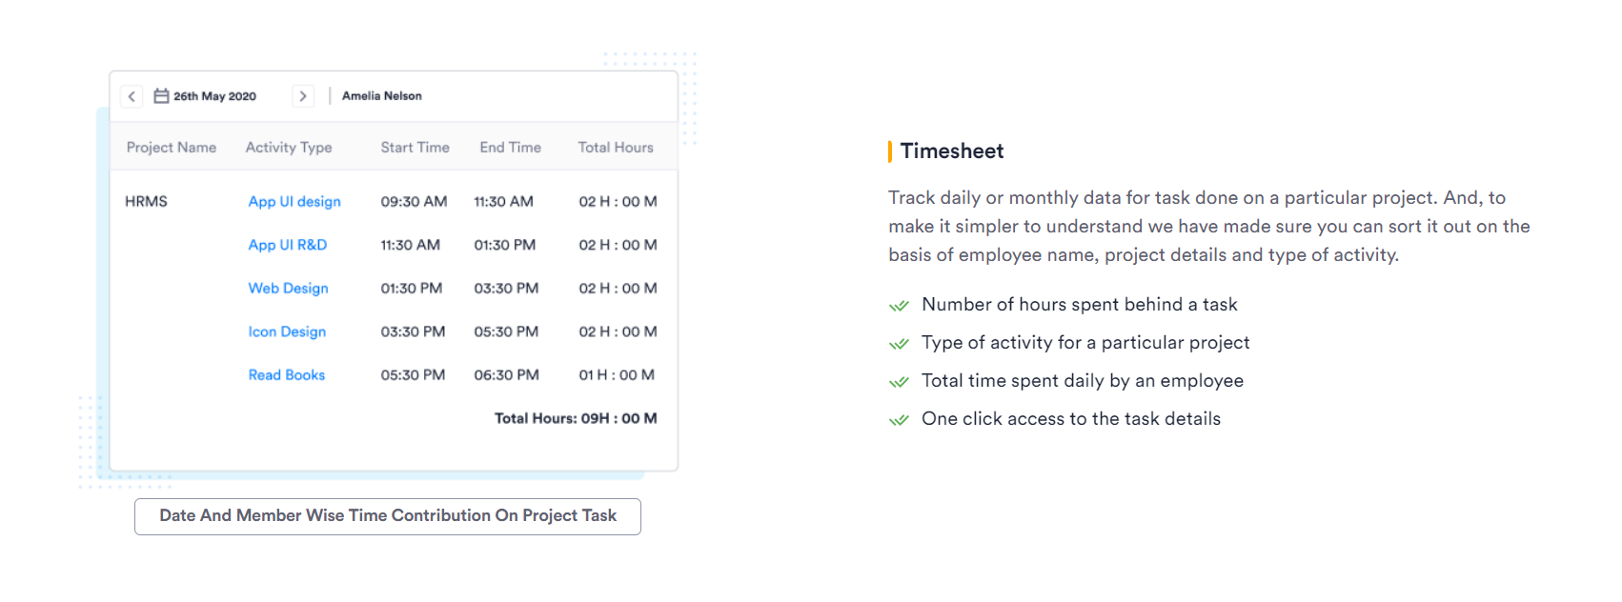Sort by Start Time column header
Viewport: 1622px width, 602px height.
pyautogui.click(x=415, y=148)
